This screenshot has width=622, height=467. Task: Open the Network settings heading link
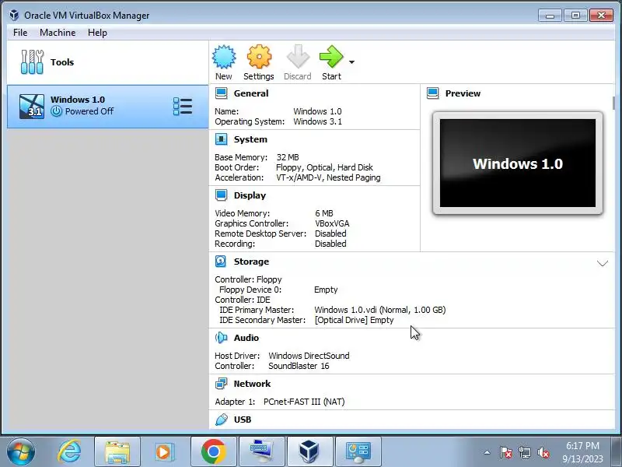pyautogui.click(x=252, y=384)
